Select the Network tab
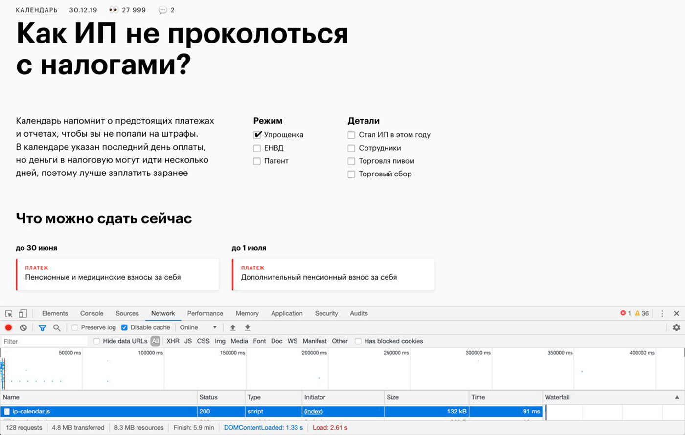The image size is (685, 435). pos(163,314)
